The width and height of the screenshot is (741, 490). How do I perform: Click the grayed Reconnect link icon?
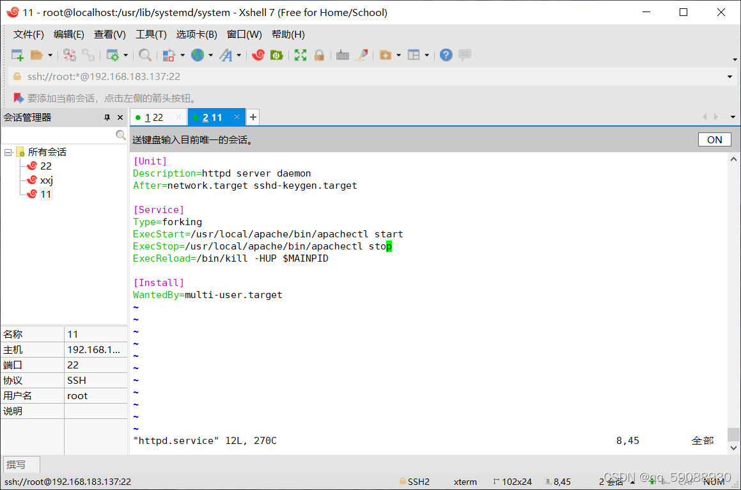[x=88, y=56]
